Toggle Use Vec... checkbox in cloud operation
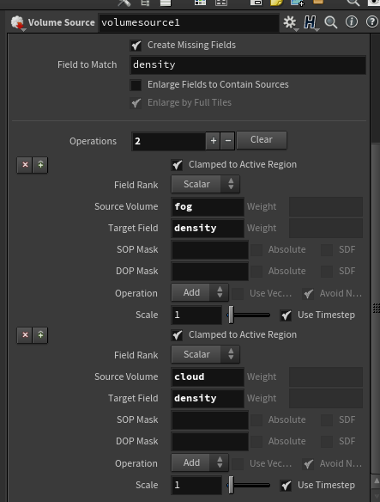The width and height of the screenshot is (380, 502). [x=238, y=464]
